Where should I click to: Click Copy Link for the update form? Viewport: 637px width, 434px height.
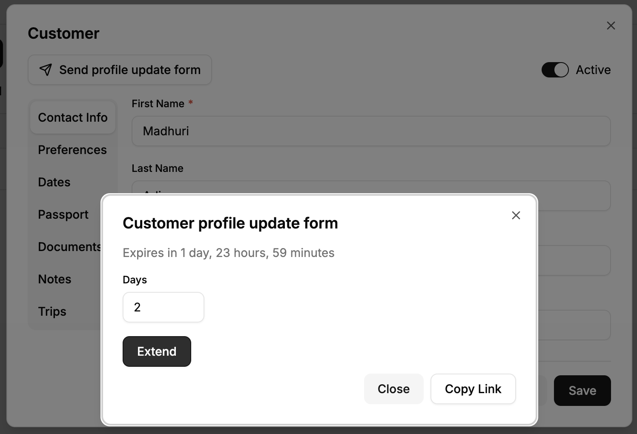[x=473, y=389]
